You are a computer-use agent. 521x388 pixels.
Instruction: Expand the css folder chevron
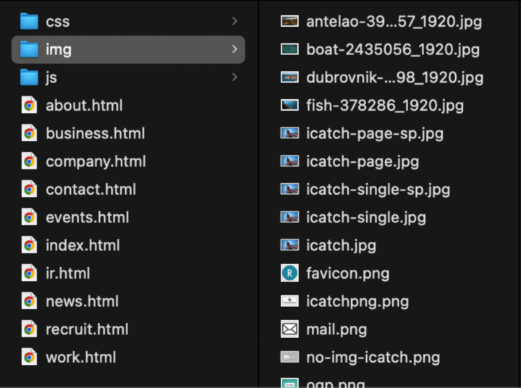tap(234, 21)
